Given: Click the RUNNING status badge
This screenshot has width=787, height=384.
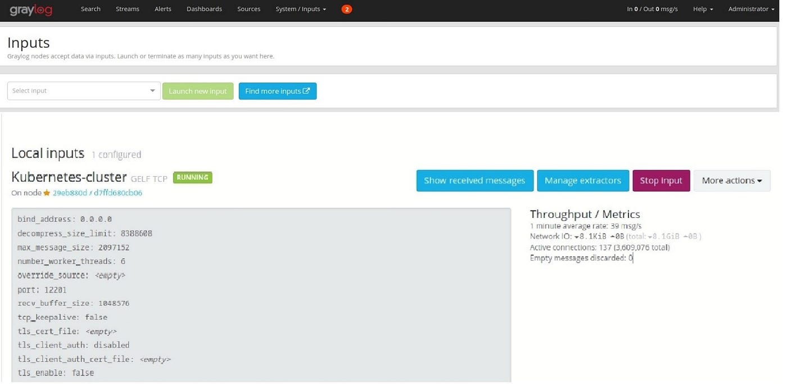Looking at the screenshot, I should tap(193, 177).
